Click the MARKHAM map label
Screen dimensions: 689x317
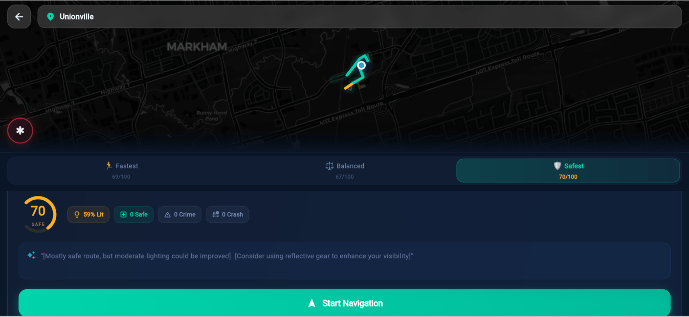point(197,47)
